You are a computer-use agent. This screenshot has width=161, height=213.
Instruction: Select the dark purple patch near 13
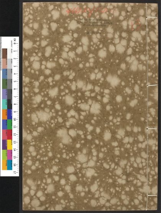5,145
